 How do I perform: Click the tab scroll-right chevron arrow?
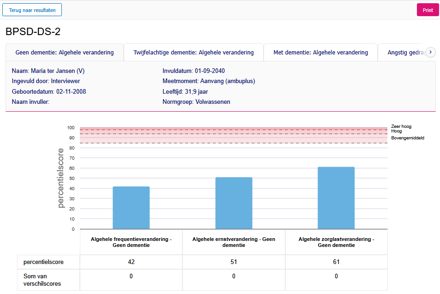tap(430, 52)
